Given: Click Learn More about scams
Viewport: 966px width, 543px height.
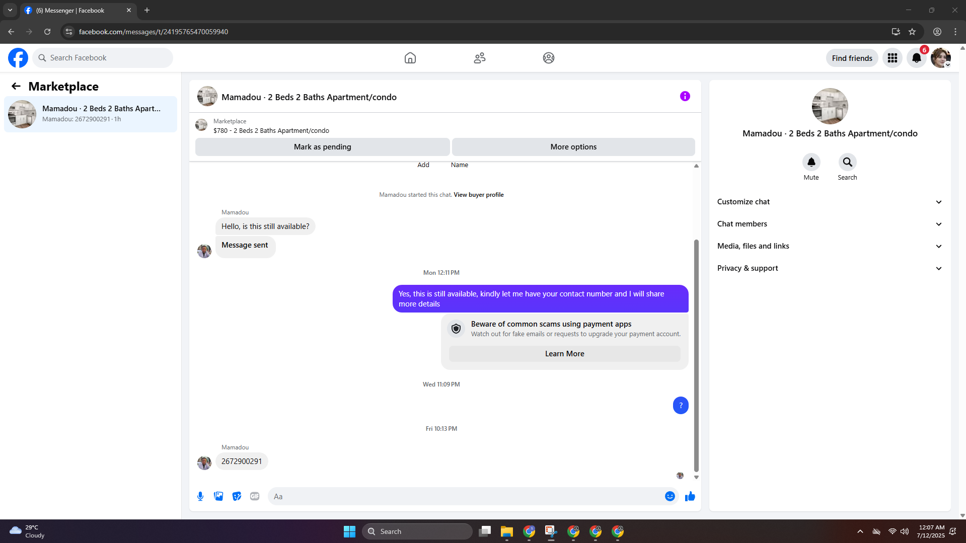Looking at the screenshot, I should click(x=565, y=354).
